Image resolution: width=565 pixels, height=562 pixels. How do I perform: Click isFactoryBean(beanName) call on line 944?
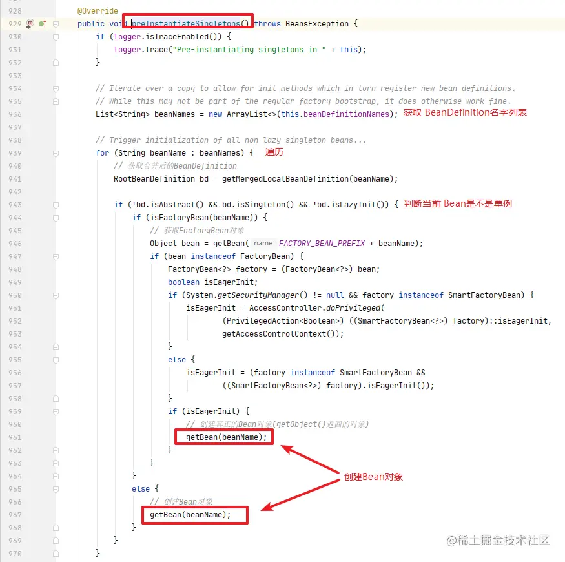coord(201,218)
